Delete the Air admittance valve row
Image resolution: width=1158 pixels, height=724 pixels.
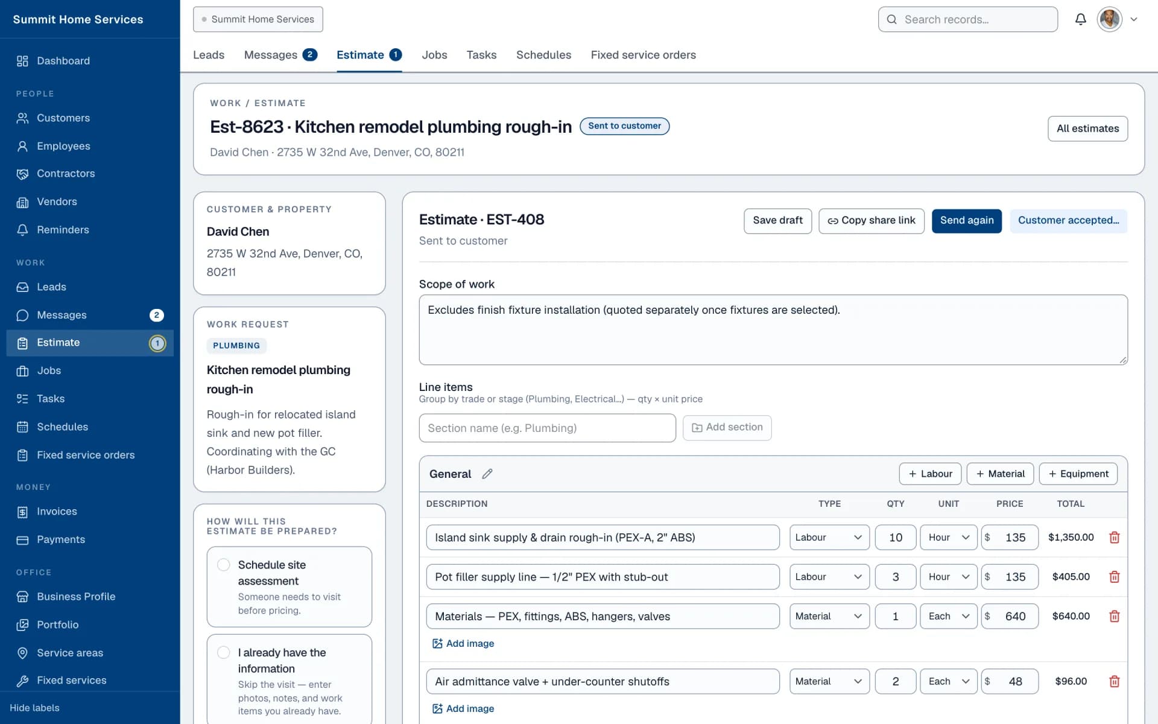(x=1114, y=681)
